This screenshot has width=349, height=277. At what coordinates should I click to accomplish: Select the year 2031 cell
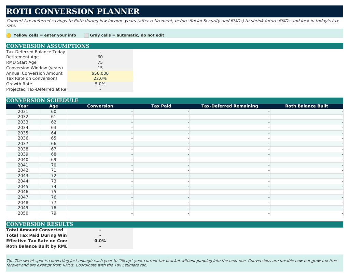tap(23, 112)
